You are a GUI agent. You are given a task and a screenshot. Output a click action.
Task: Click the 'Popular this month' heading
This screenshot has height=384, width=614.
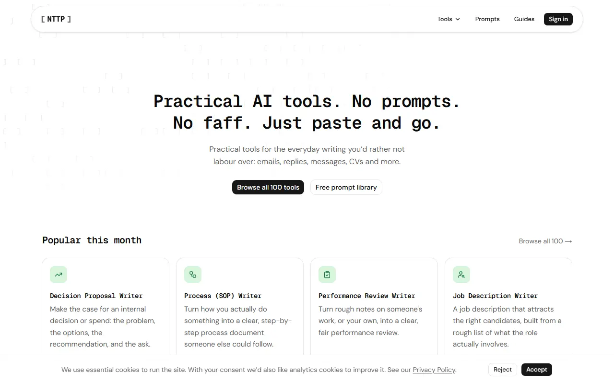click(x=92, y=240)
